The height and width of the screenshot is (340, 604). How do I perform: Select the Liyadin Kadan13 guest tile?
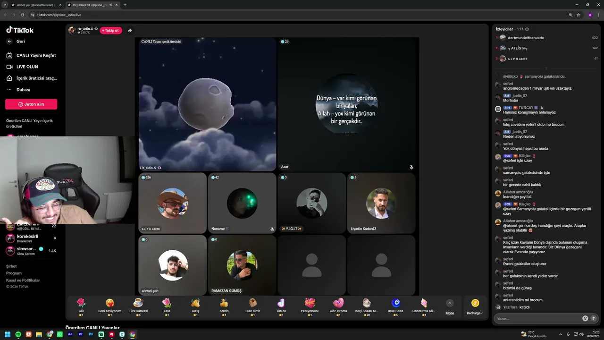(381, 203)
